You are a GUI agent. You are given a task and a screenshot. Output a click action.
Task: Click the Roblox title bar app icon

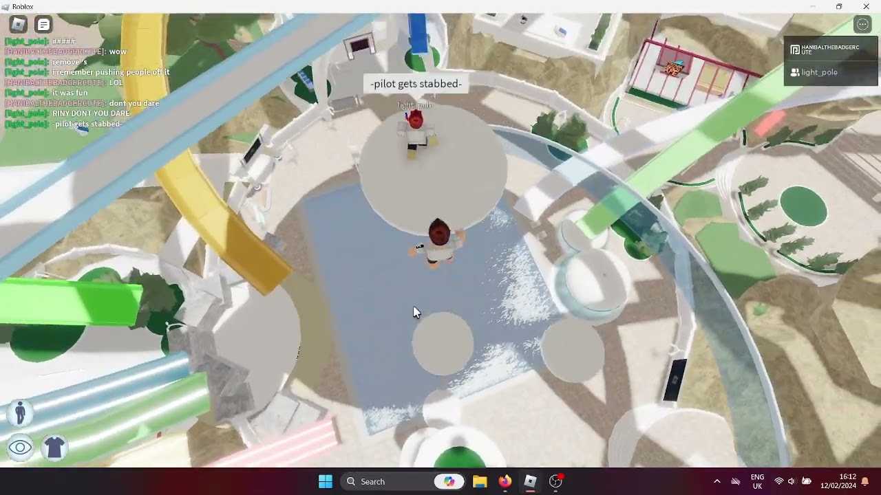pyautogui.click(x=6, y=6)
